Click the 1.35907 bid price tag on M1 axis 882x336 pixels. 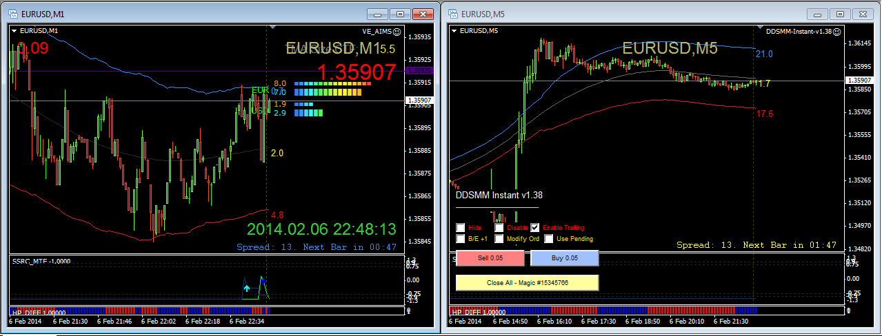(x=419, y=101)
